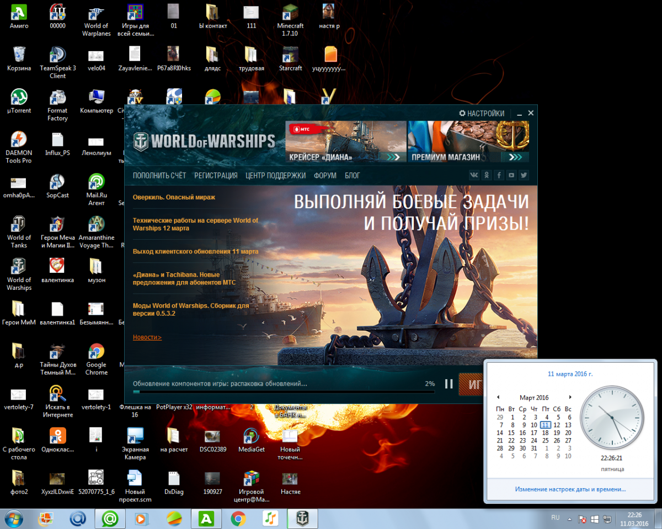662x529 pixels.
Task: Open the «Диана» и Tachibana news link
Action: pyautogui.click(x=184, y=278)
